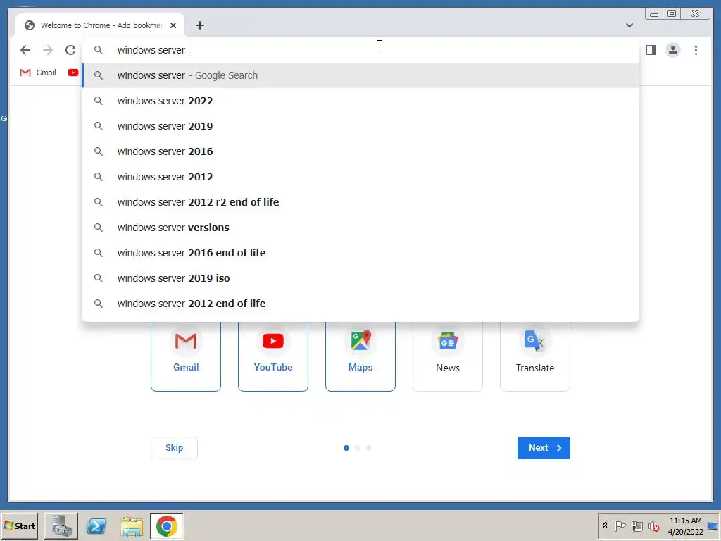Open the profile avatar menu

click(x=672, y=50)
